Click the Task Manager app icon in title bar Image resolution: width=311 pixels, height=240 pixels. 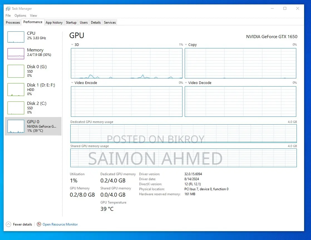[x=8, y=9]
